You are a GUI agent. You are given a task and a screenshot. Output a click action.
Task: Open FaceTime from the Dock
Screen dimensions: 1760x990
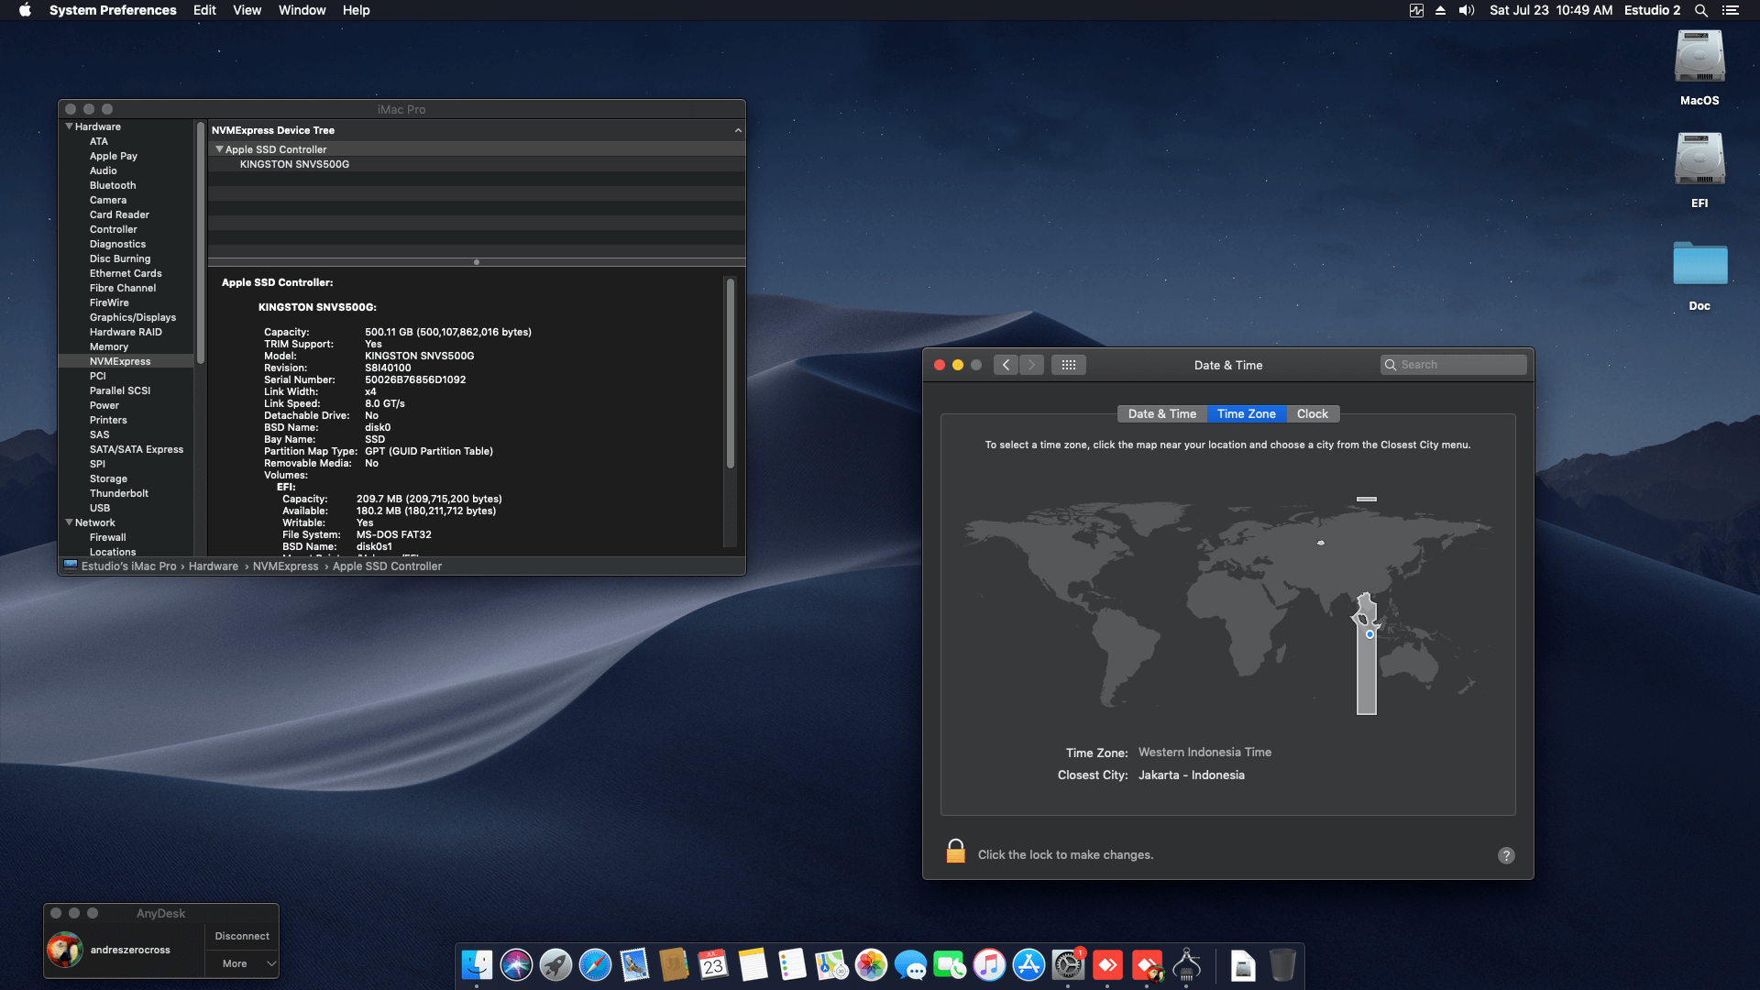[x=950, y=964]
